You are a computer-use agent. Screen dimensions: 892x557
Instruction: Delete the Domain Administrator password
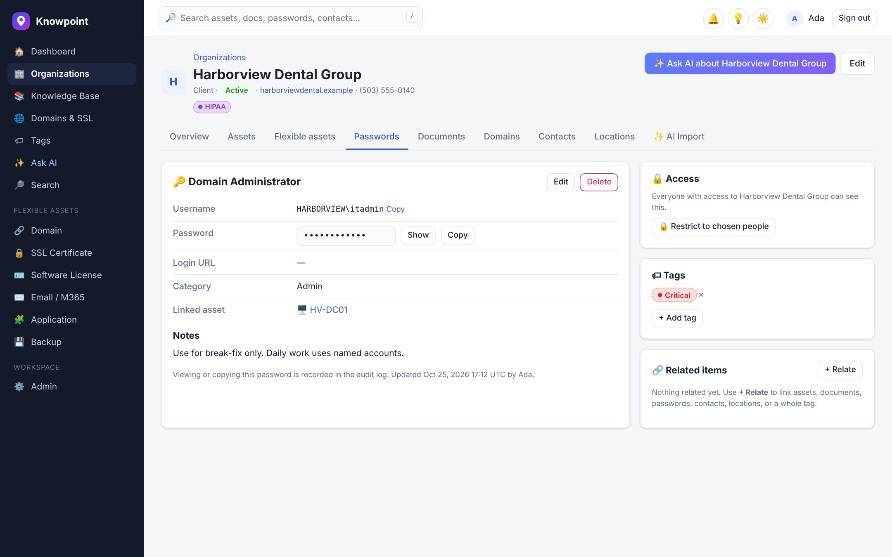599,182
